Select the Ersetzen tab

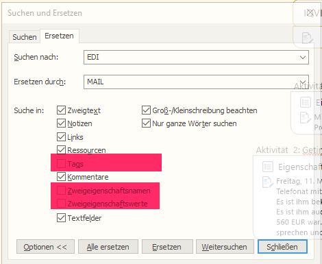(60, 36)
